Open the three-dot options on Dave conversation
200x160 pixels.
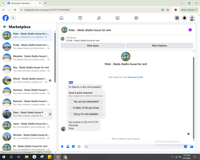46,114
